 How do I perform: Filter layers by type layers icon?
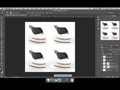tap(113, 49)
